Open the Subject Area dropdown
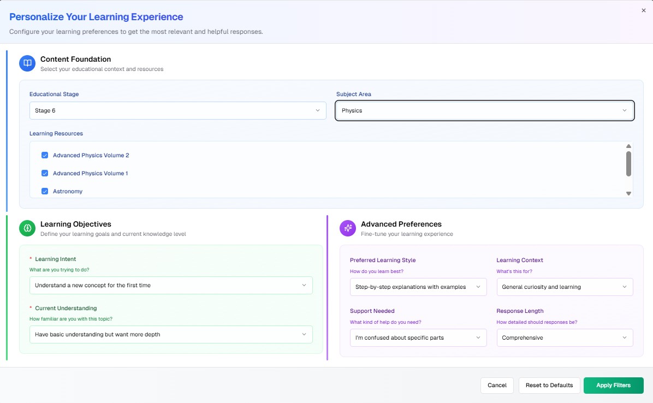The image size is (653, 403). click(x=485, y=111)
